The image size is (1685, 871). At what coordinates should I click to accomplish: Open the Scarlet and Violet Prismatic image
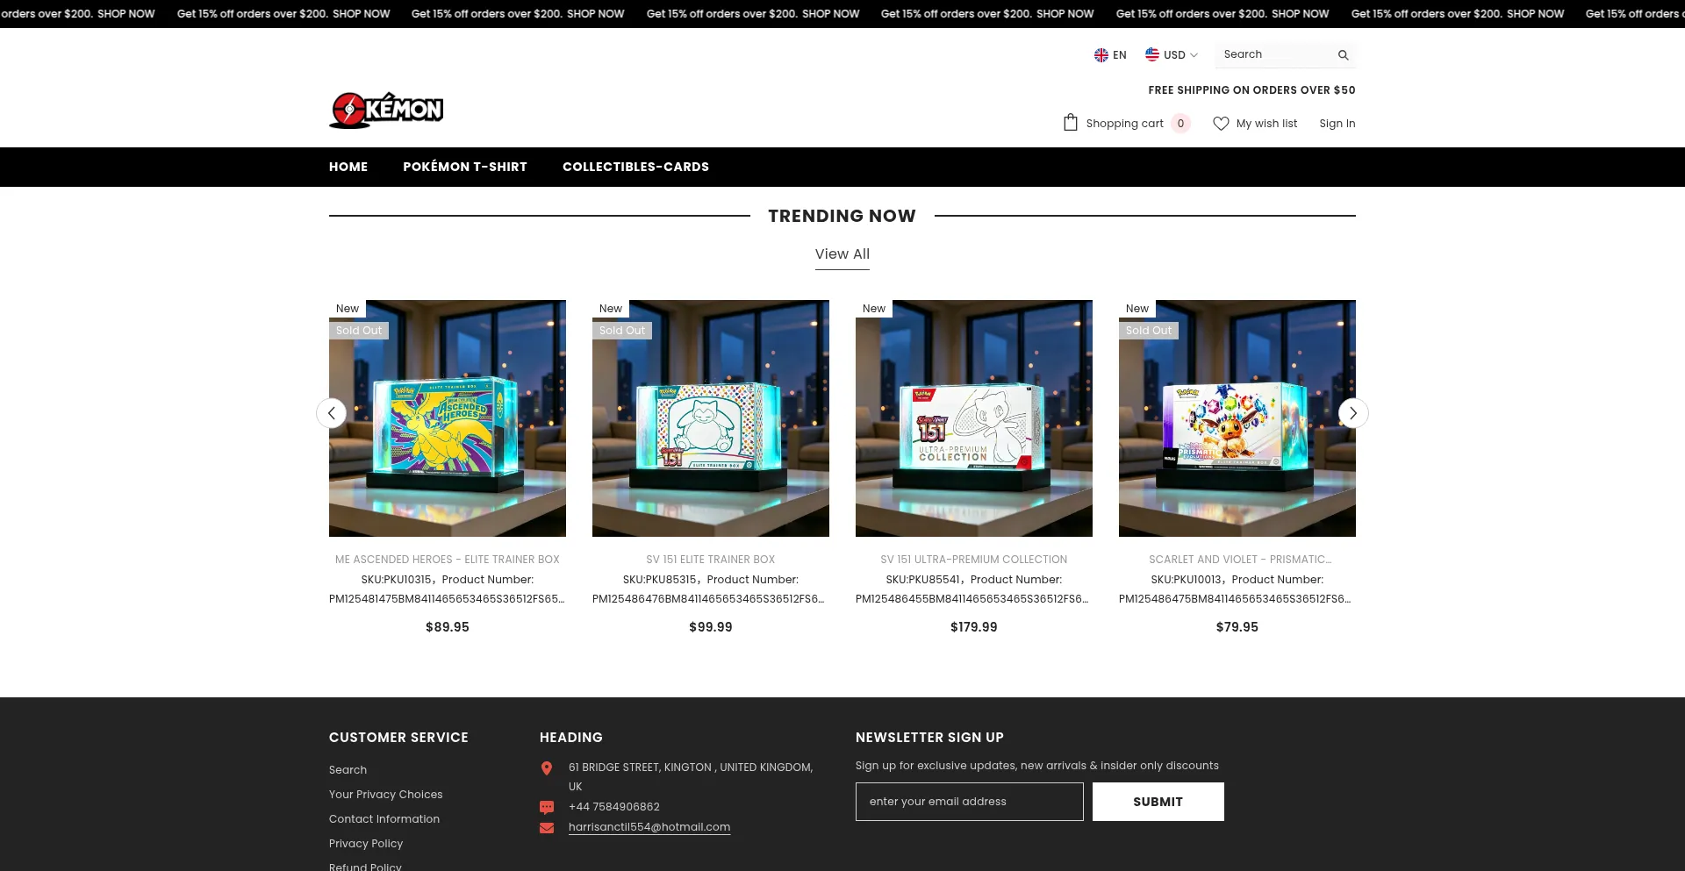1237,418
